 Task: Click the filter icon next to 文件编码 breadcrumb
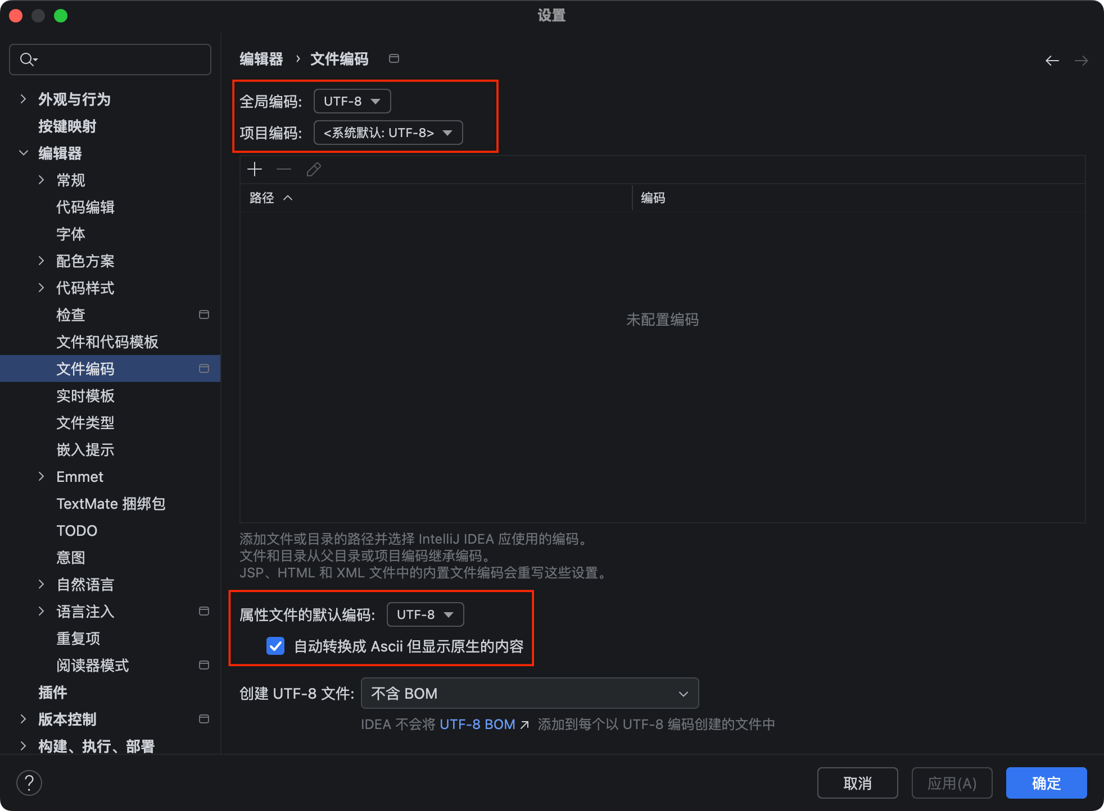click(393, 58)
